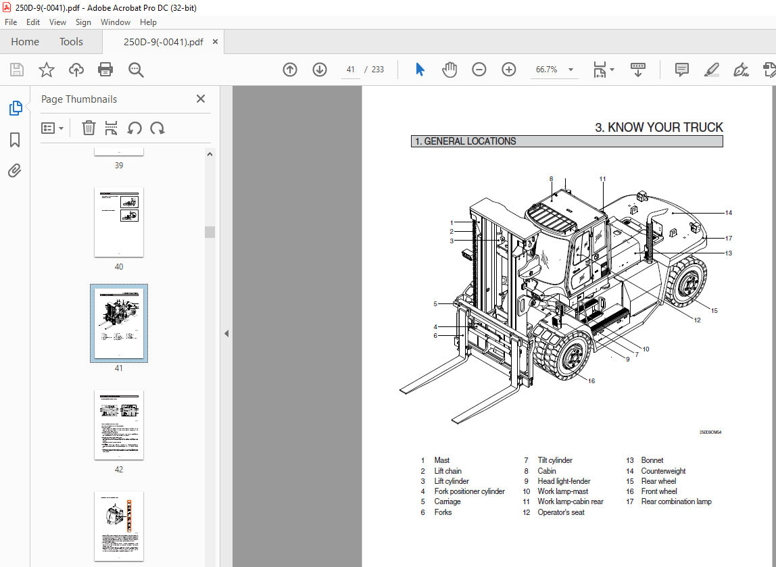Click 'Tilt cylinder' legend entry
Viewport: 776px width, 567px height.
coord(555,460)
